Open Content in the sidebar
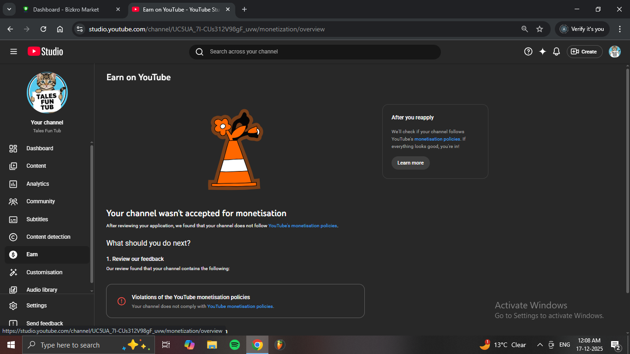 point(36,166)
